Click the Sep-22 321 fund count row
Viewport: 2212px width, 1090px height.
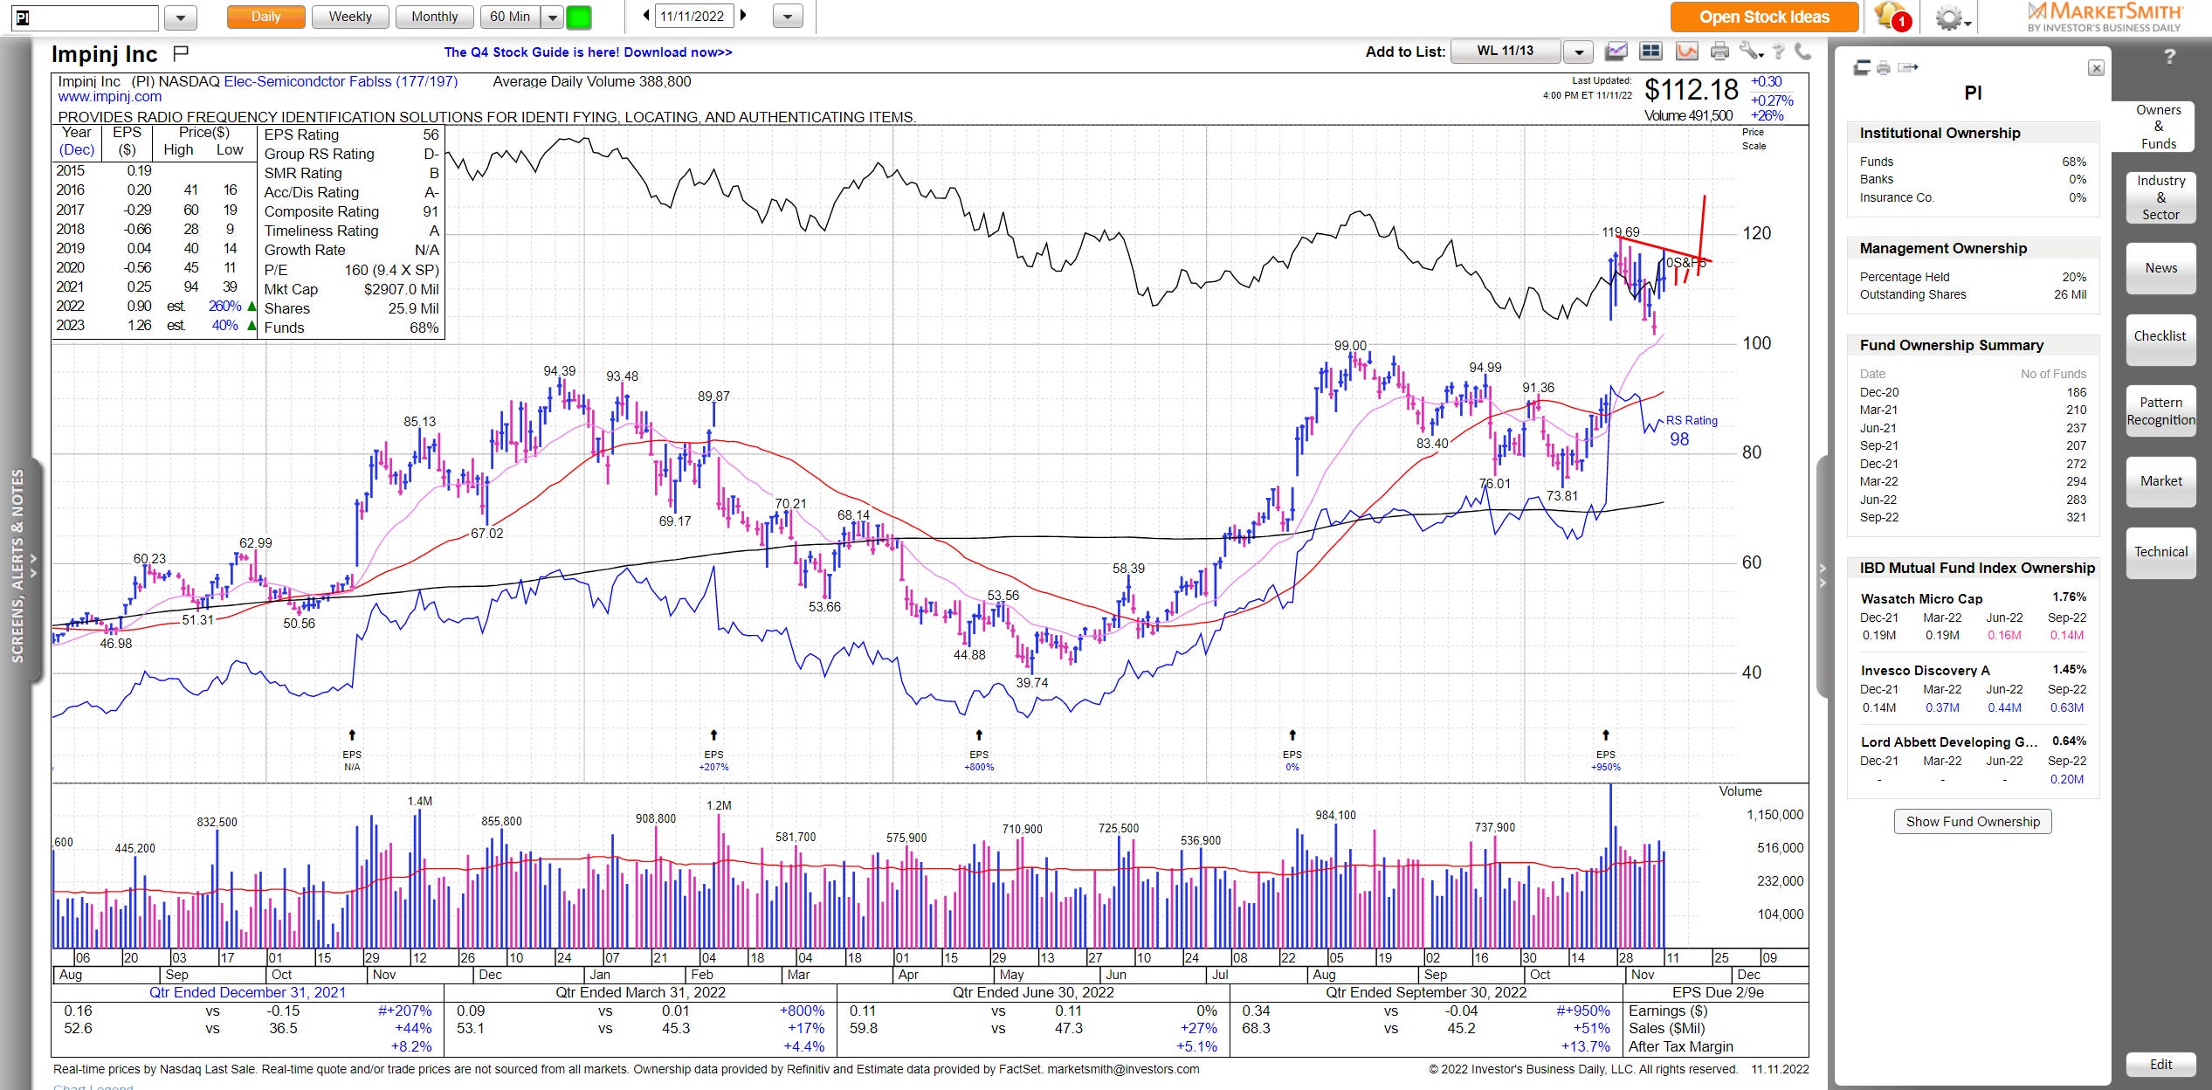tap(1973, 518)
